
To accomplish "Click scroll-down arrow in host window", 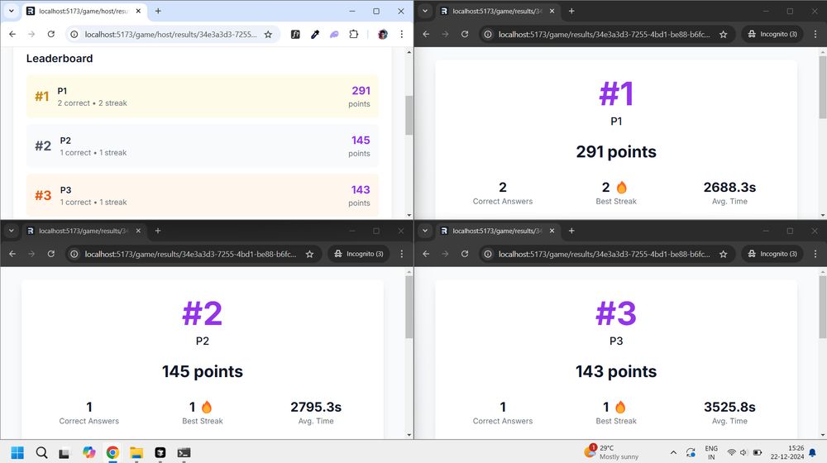I will click(409, 215).
